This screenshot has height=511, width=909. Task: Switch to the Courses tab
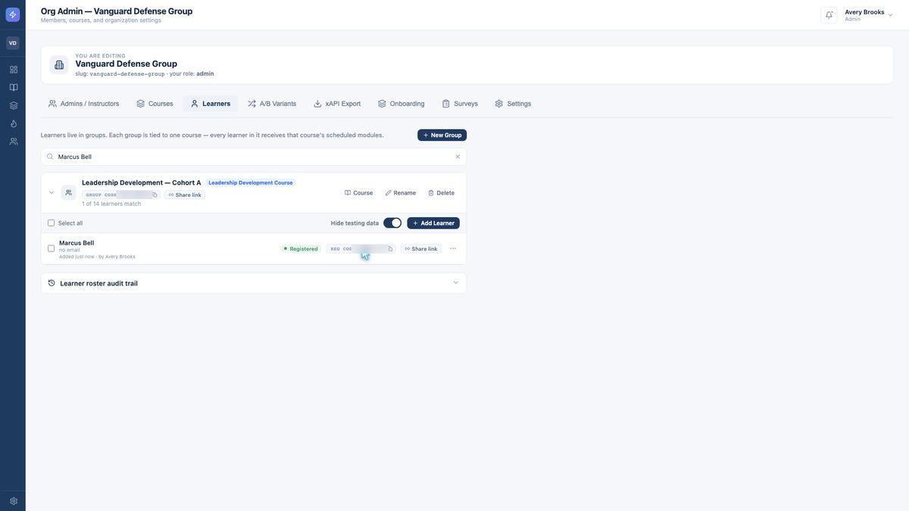[x=155, y=104]
